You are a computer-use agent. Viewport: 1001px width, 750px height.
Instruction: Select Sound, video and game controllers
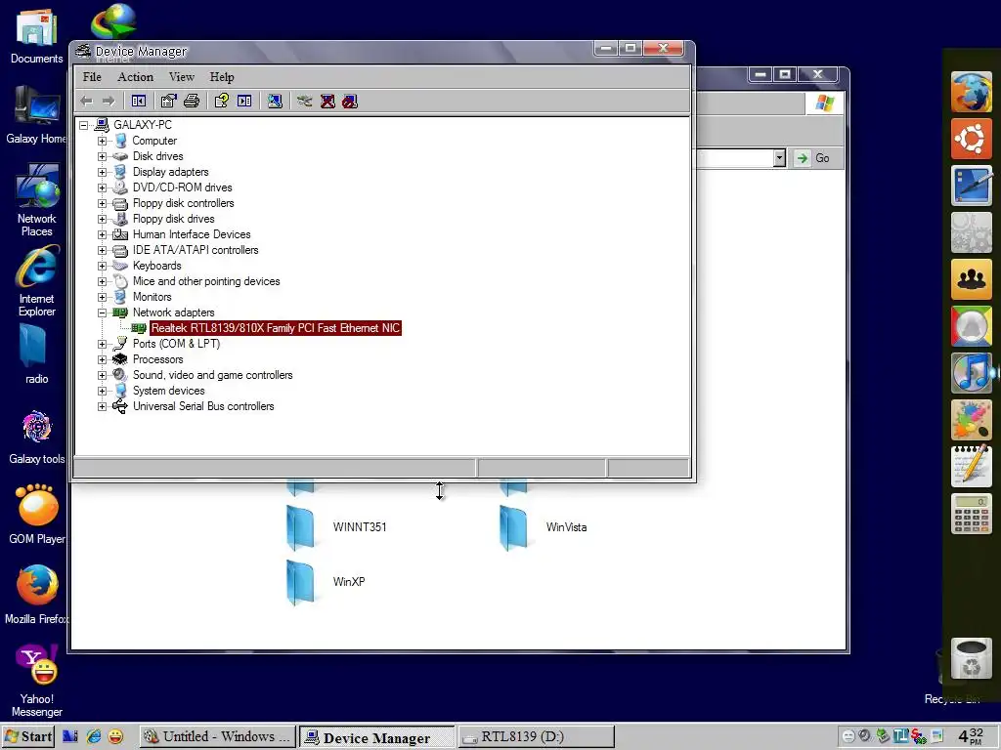pyautogui.click(x=212, y=375)
